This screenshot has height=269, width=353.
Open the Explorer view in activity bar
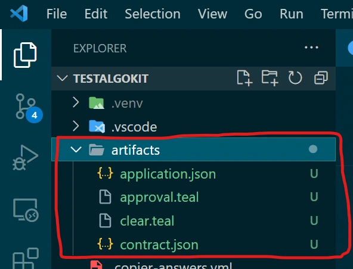[25, 55]
